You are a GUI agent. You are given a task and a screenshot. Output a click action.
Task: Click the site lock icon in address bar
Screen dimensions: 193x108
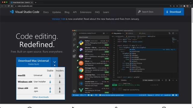click(x=16, y=6)
